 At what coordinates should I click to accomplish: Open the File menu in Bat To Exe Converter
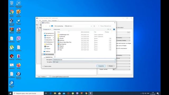(x=37, y=21)
